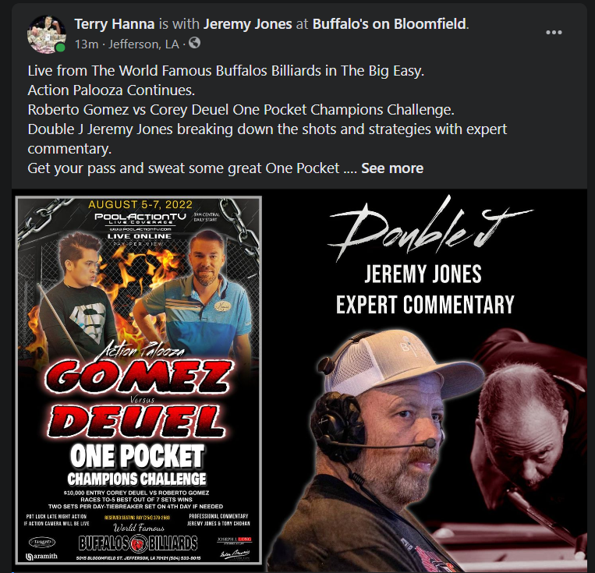The width and height of the screenshot is (595, 573).
Task: Click the One Pocket poster heading
Action: tap(137, 456)
